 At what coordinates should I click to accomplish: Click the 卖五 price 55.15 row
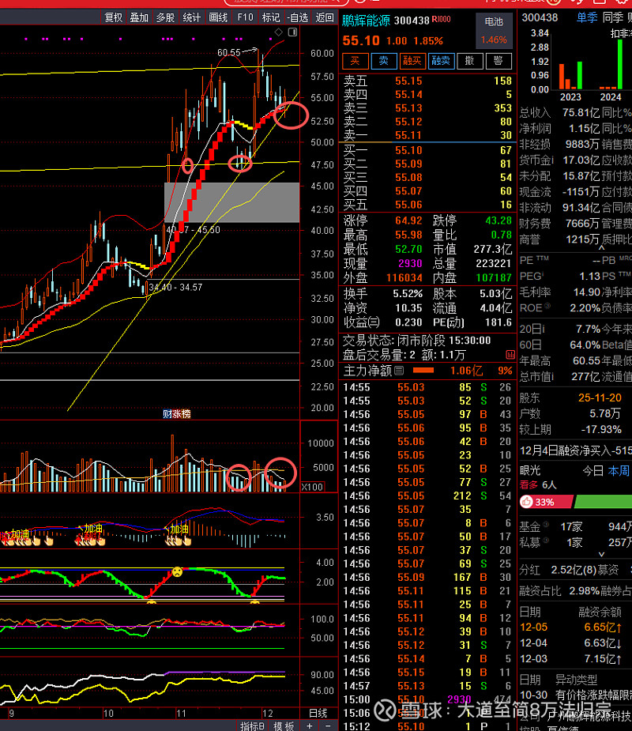click(x=428, y=81)
